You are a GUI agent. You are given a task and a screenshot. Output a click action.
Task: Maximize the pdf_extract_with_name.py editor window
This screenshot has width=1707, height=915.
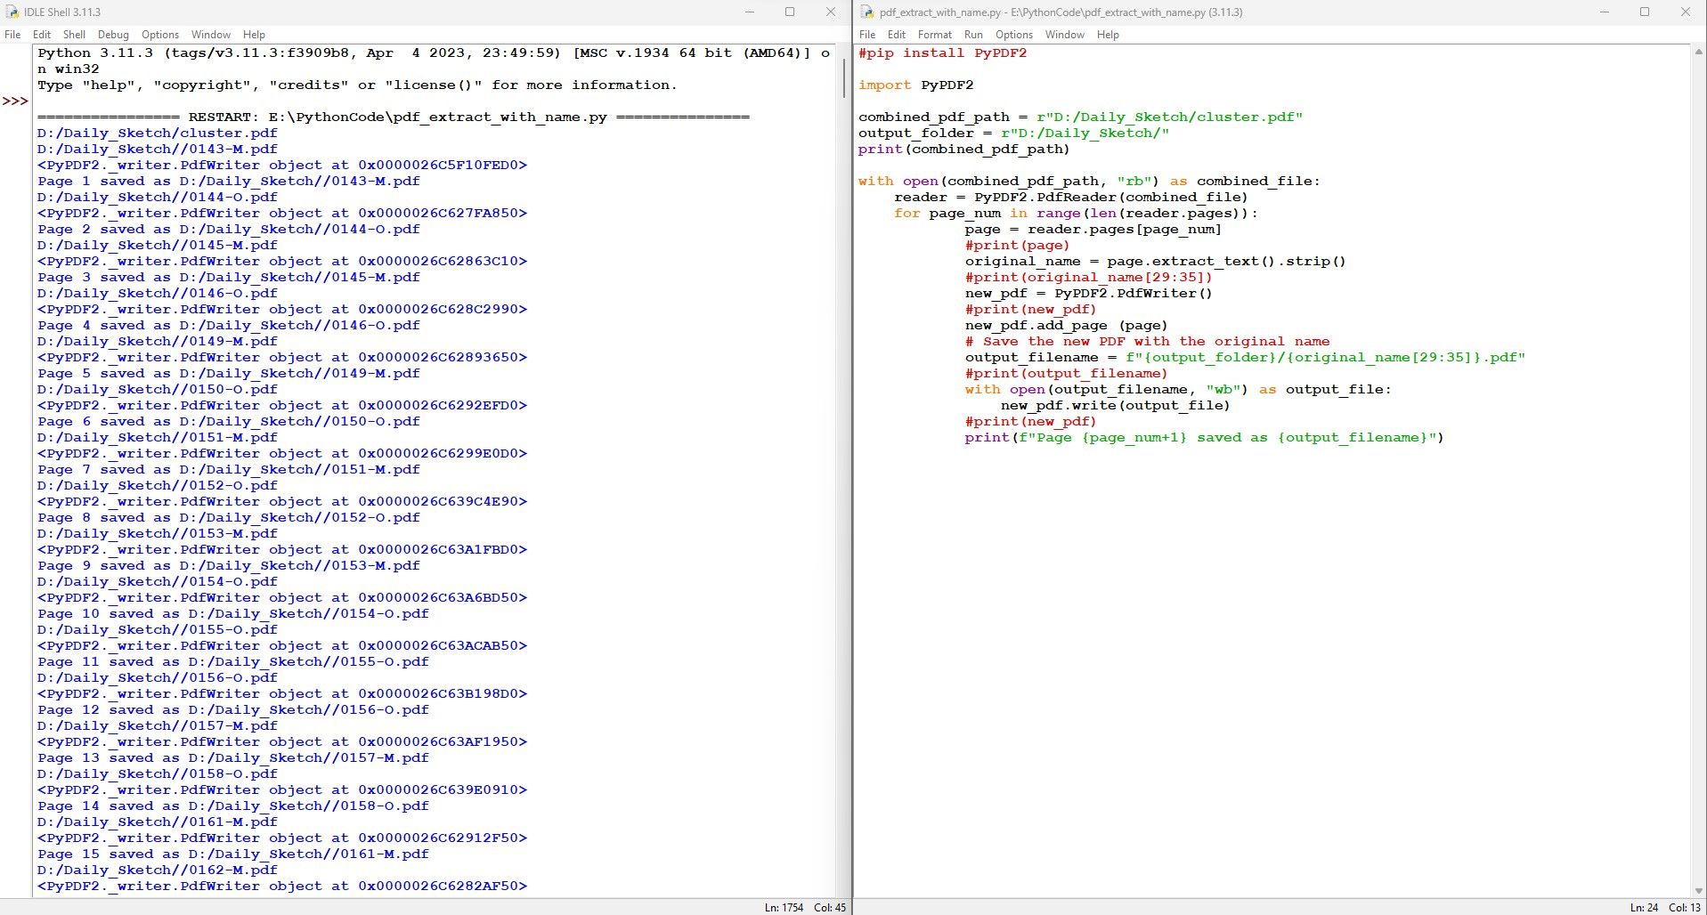(x=1644, y=12)
